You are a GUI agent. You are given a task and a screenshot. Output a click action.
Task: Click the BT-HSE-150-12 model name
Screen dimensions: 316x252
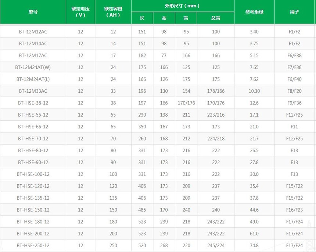point(33,210)
